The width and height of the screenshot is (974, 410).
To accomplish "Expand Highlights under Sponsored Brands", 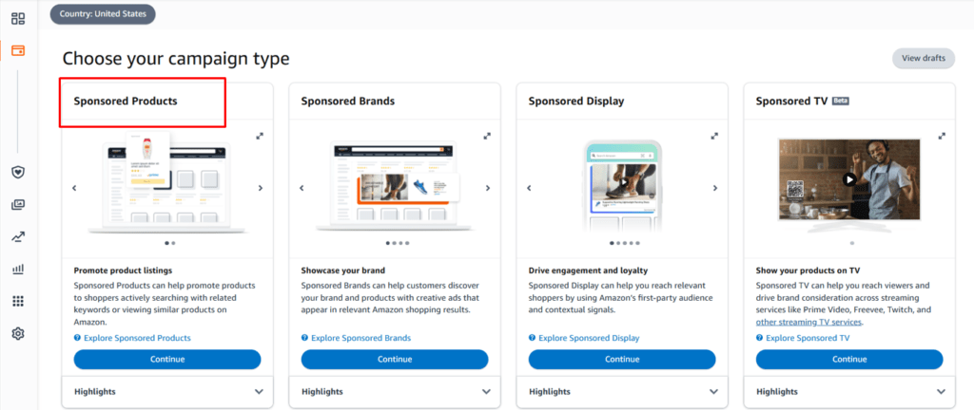I will tap(486, 391).
